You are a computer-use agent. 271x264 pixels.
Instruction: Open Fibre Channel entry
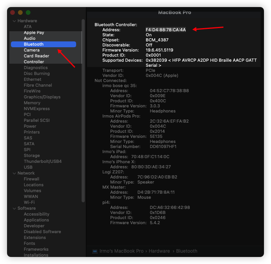[x=38, y=85]
